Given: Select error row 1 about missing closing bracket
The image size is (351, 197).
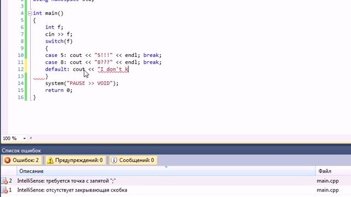Looking at the screenshot, I should click(x=175, y=190).
